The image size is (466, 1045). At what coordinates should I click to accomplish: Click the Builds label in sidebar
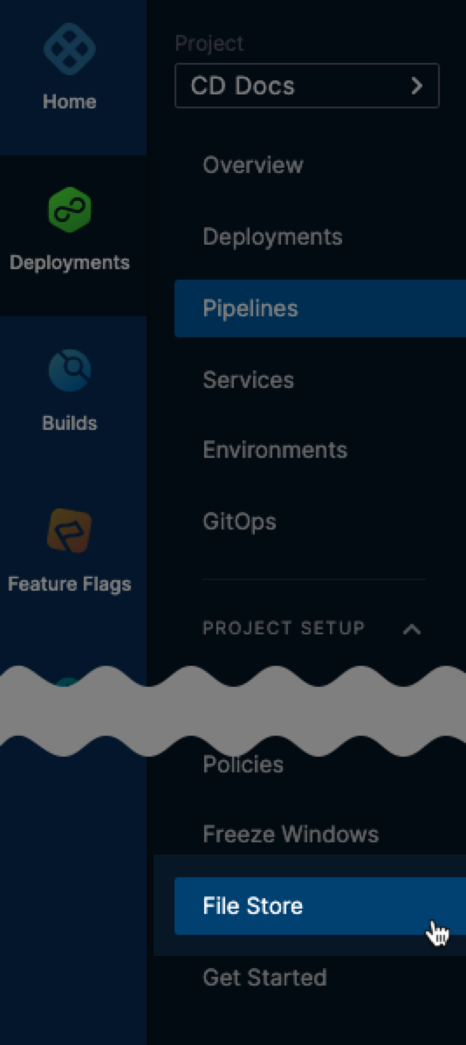69,423
